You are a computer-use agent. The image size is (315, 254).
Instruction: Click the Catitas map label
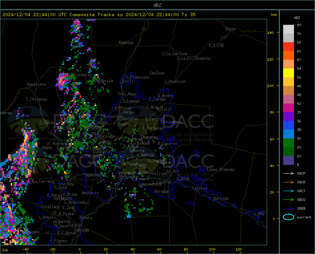[x=199, y=188]
